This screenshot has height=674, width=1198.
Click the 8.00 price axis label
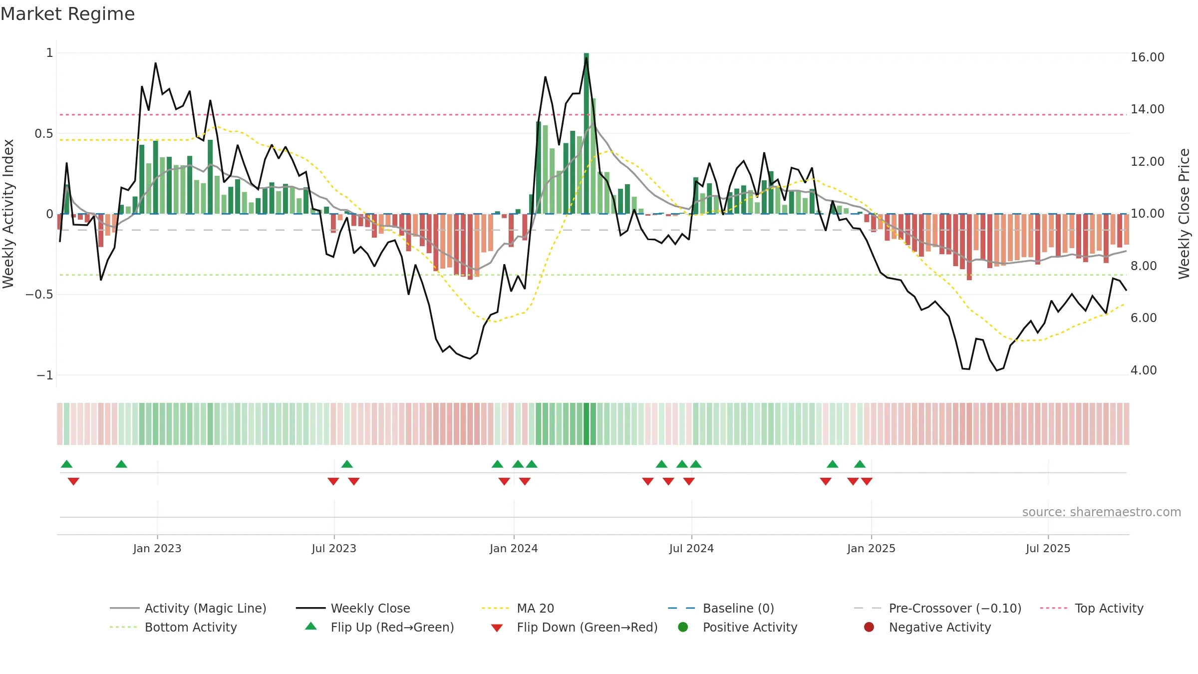1144,266
